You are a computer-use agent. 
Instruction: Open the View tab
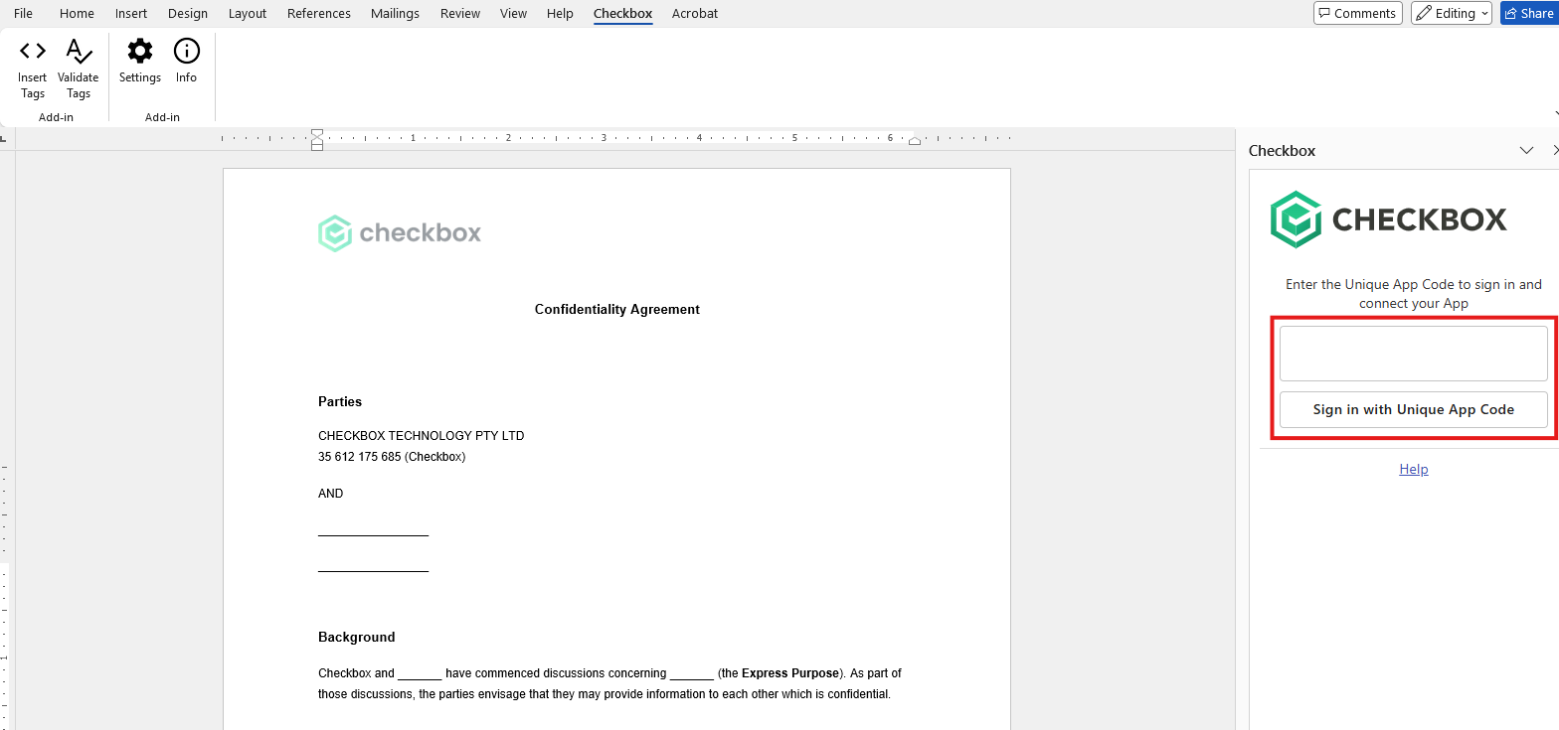514,13
